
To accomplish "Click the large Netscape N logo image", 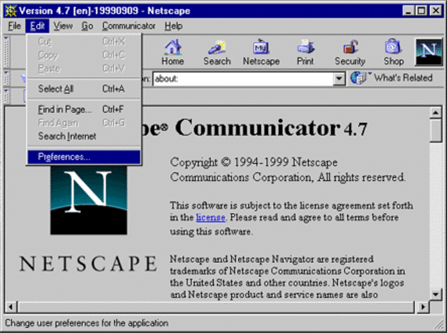I will 89,200.
